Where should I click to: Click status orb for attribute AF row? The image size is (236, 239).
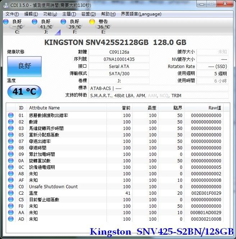pos(11,180)
